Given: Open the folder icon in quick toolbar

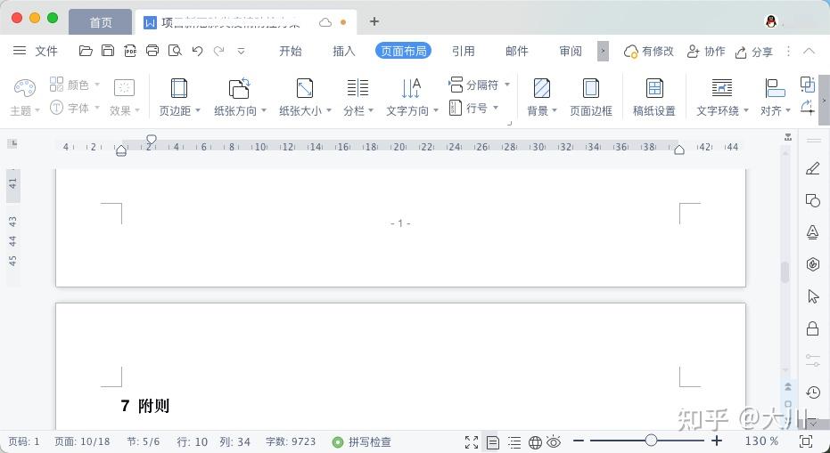Looking at the screenshot, I should [x=86, y=51].
